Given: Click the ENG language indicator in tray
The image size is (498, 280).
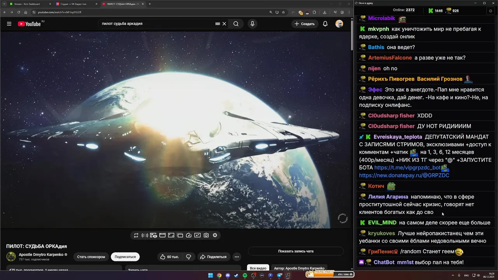Looking at the screenshot, I should click(x=466, y=275).
